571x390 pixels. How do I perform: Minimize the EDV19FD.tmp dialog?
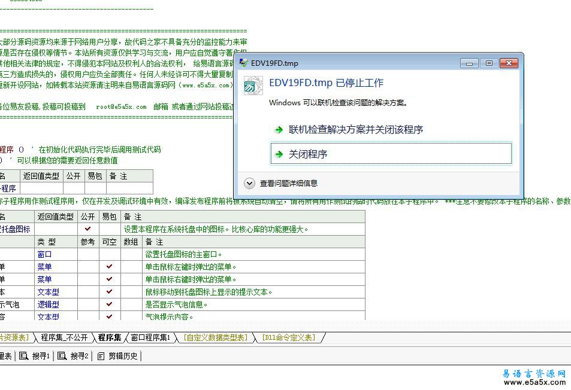tap(469, 63)
